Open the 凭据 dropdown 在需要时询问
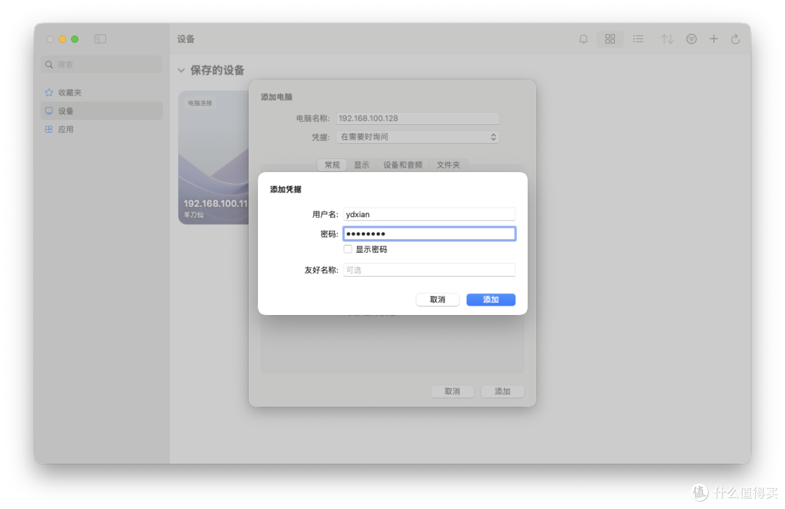Screen dimensions: 785x509 click(417, 137)
